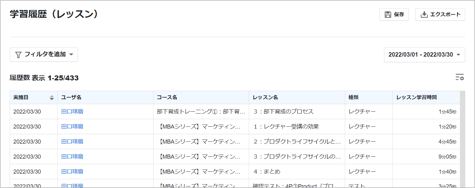This screenshot has width=475, height=188.
Task: Click the 9分05秒 study time cell
Action: tap(426, 157)
